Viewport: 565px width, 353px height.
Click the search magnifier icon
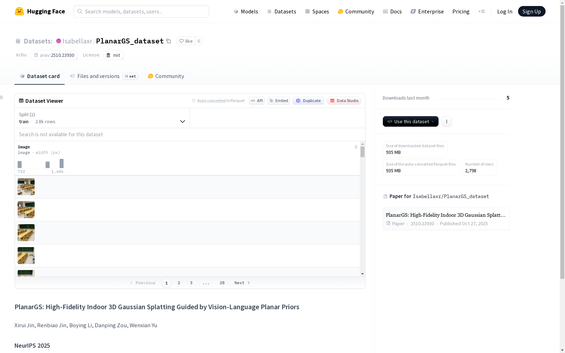coord(80,11)
